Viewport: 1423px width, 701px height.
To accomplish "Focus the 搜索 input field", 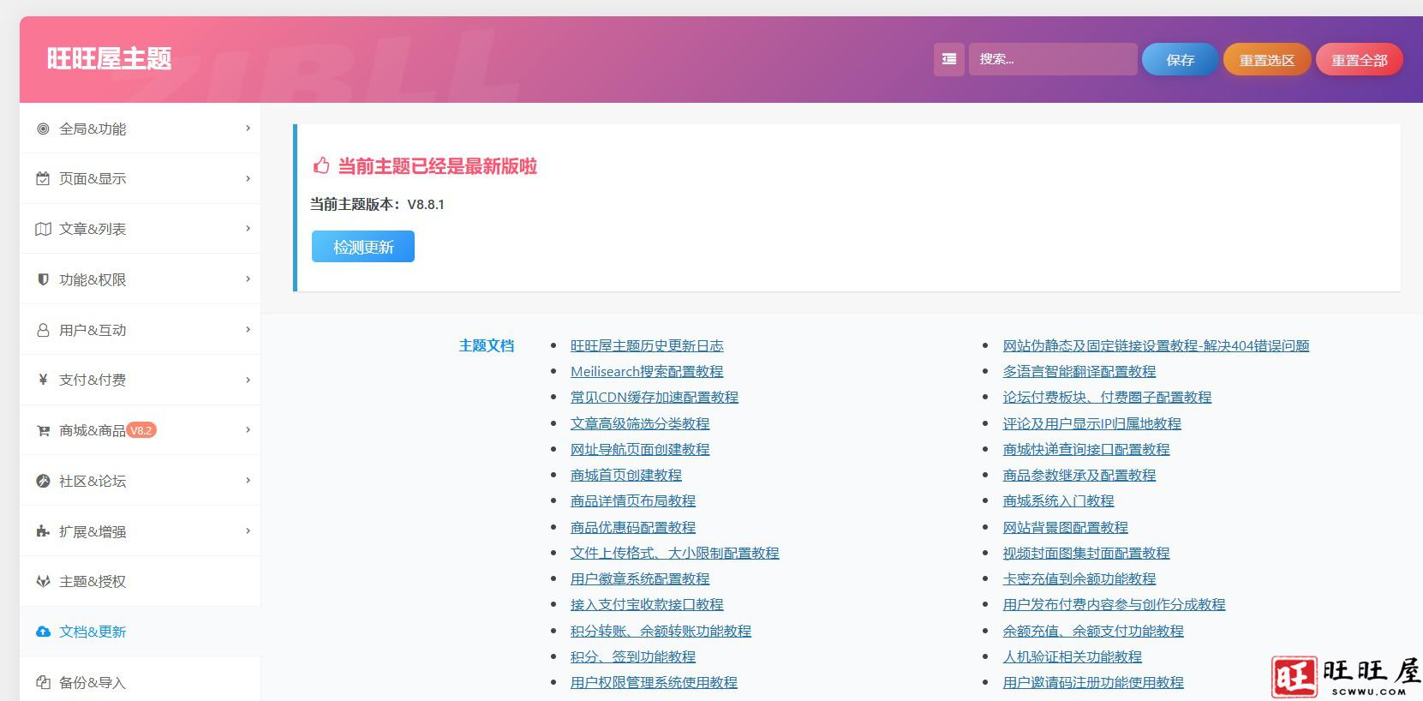I will click(1053, 59).
